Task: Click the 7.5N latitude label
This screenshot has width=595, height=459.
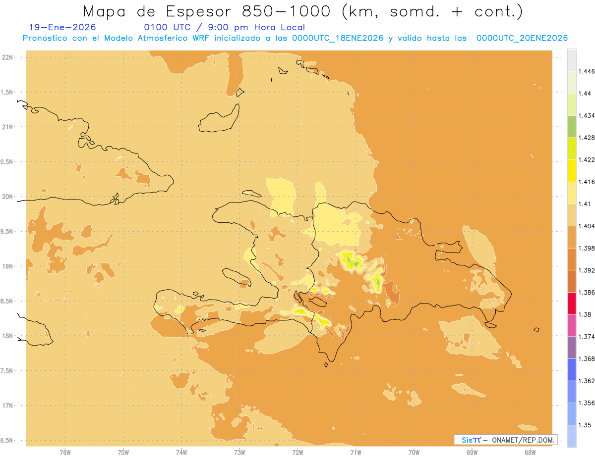Action: tap(7, 371)
